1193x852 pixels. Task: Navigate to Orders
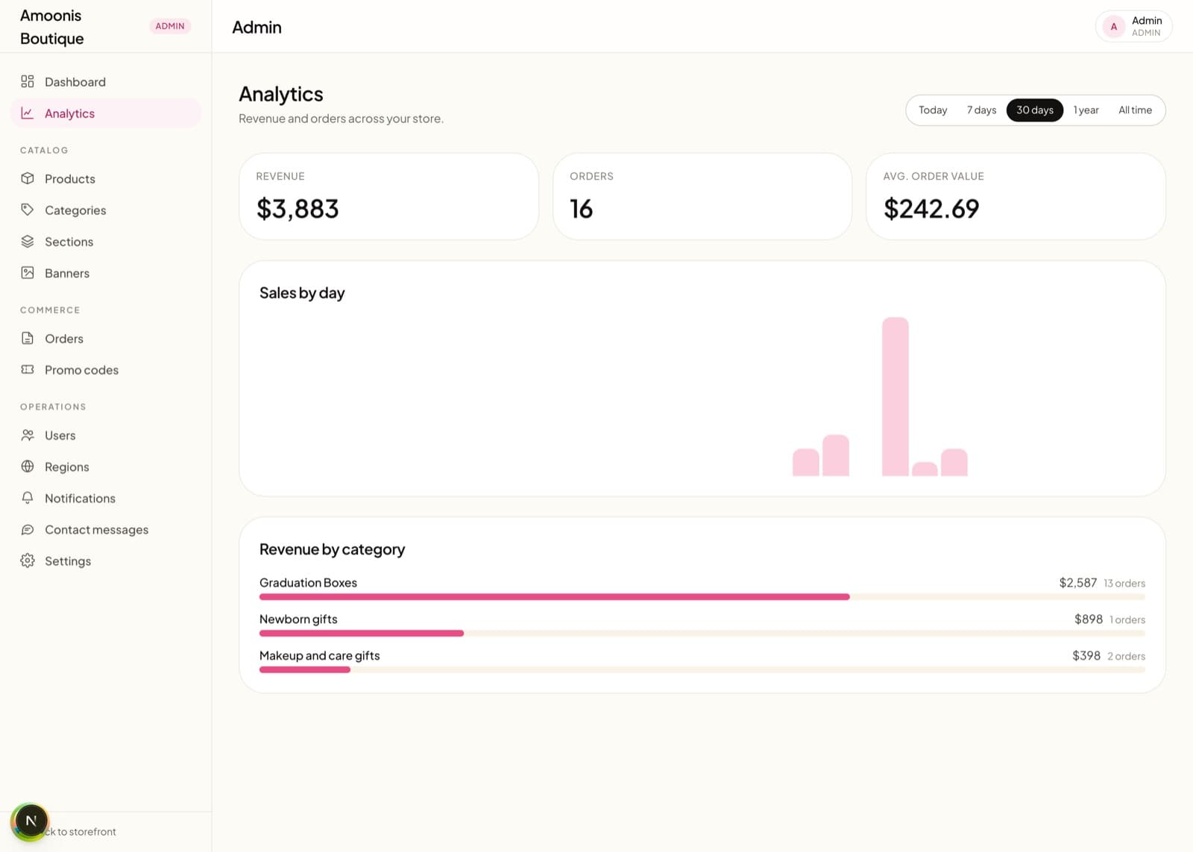pos(106,338)
